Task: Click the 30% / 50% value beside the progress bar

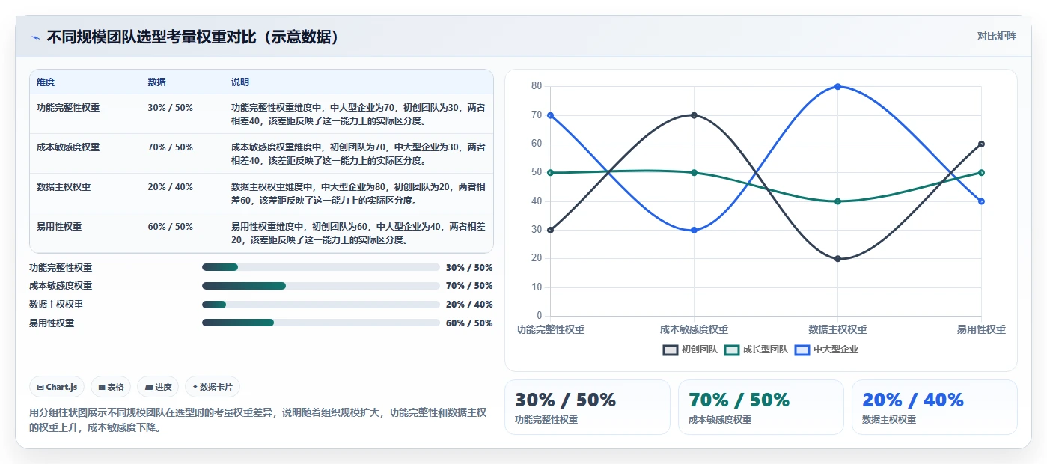Action: coord(469,267)
